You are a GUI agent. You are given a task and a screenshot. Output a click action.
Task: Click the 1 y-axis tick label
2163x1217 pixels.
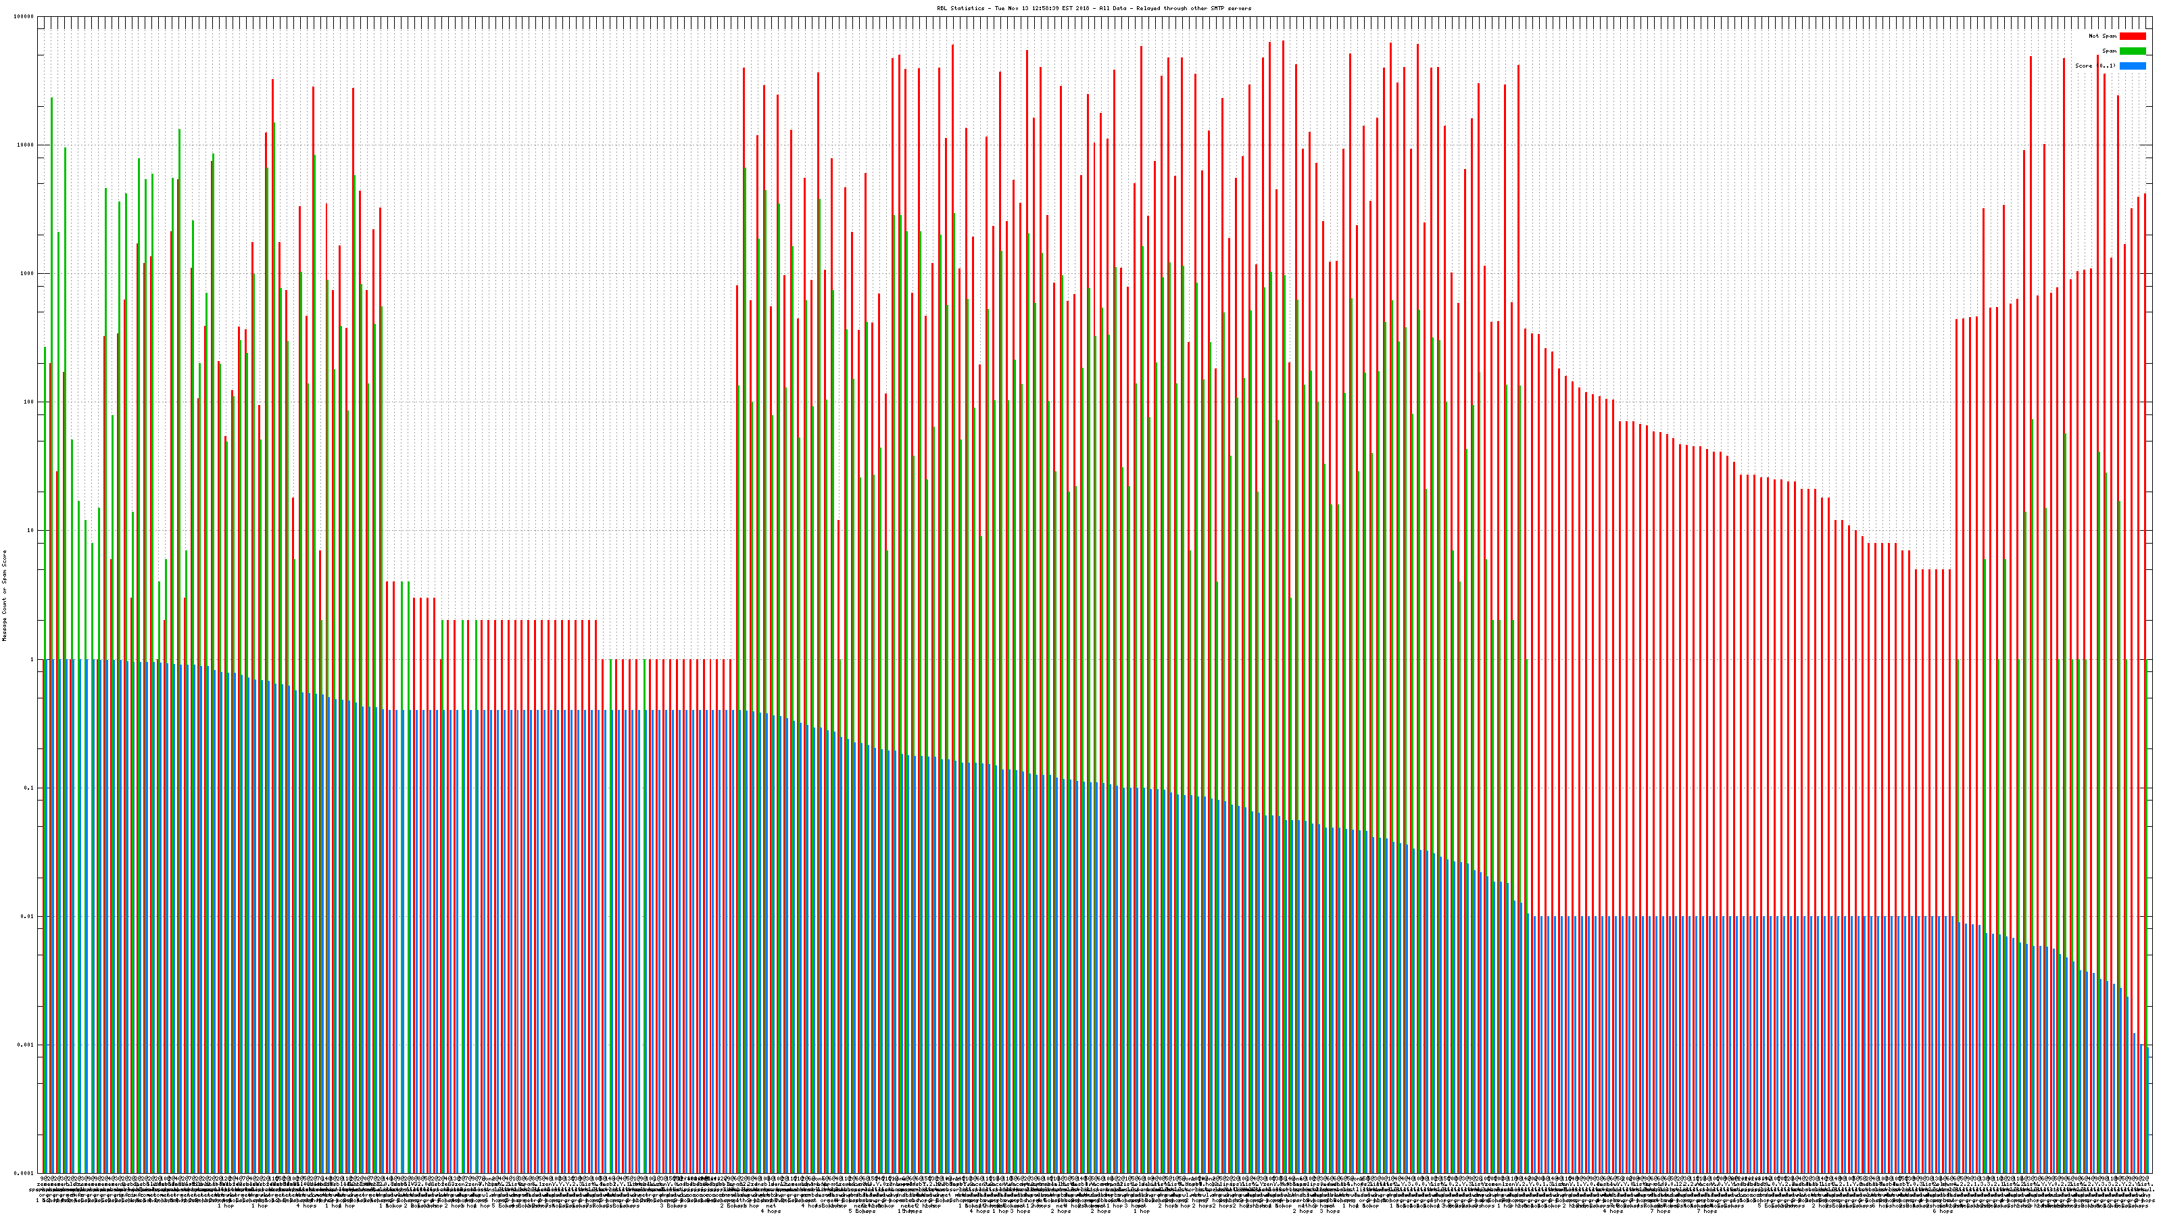tap(32, 659)
